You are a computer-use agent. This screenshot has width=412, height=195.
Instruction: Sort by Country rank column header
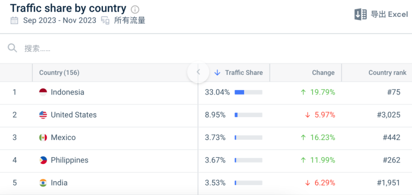[x=387, y=73]
